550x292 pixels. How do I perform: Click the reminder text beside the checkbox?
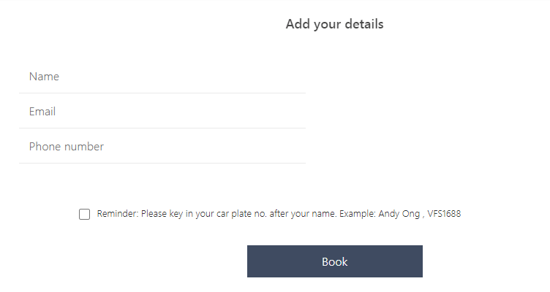[278, 214]
